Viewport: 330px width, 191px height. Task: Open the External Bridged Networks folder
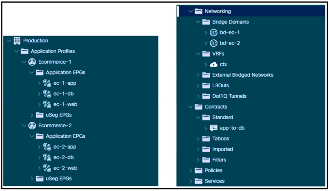tap(243, 75)
